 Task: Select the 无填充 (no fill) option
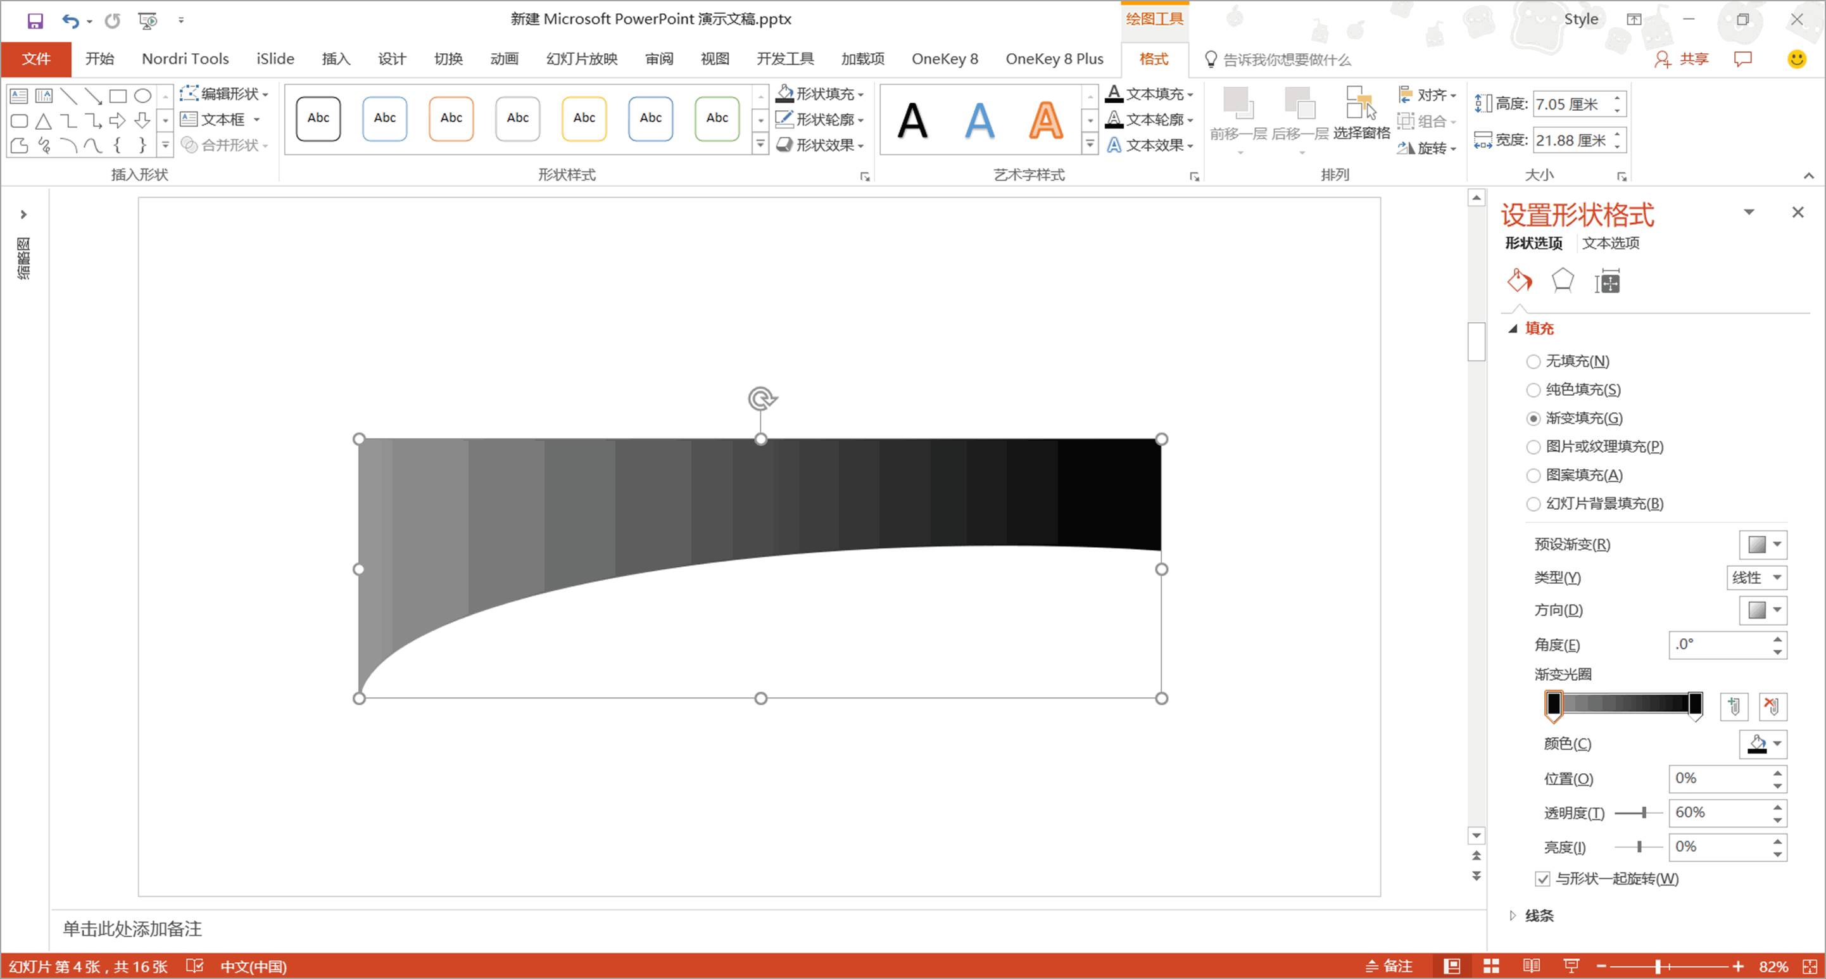point(1533,362)
